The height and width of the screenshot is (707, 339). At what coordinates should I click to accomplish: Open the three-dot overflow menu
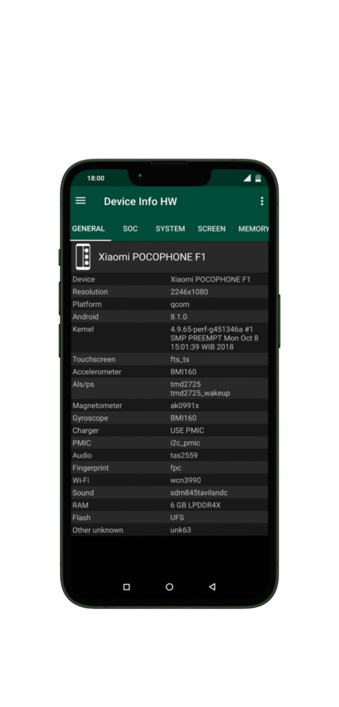coord(262,201)
